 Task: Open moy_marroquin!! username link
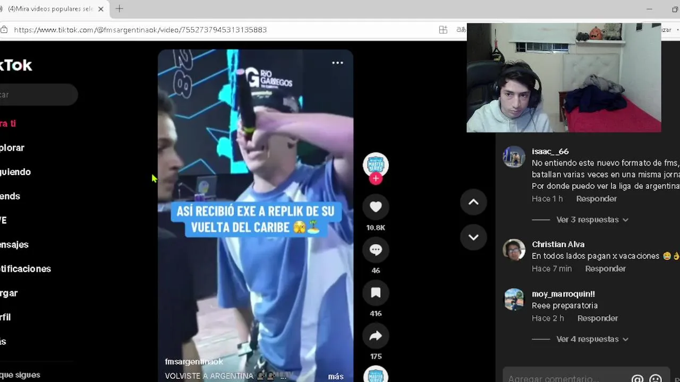(563, 294)
